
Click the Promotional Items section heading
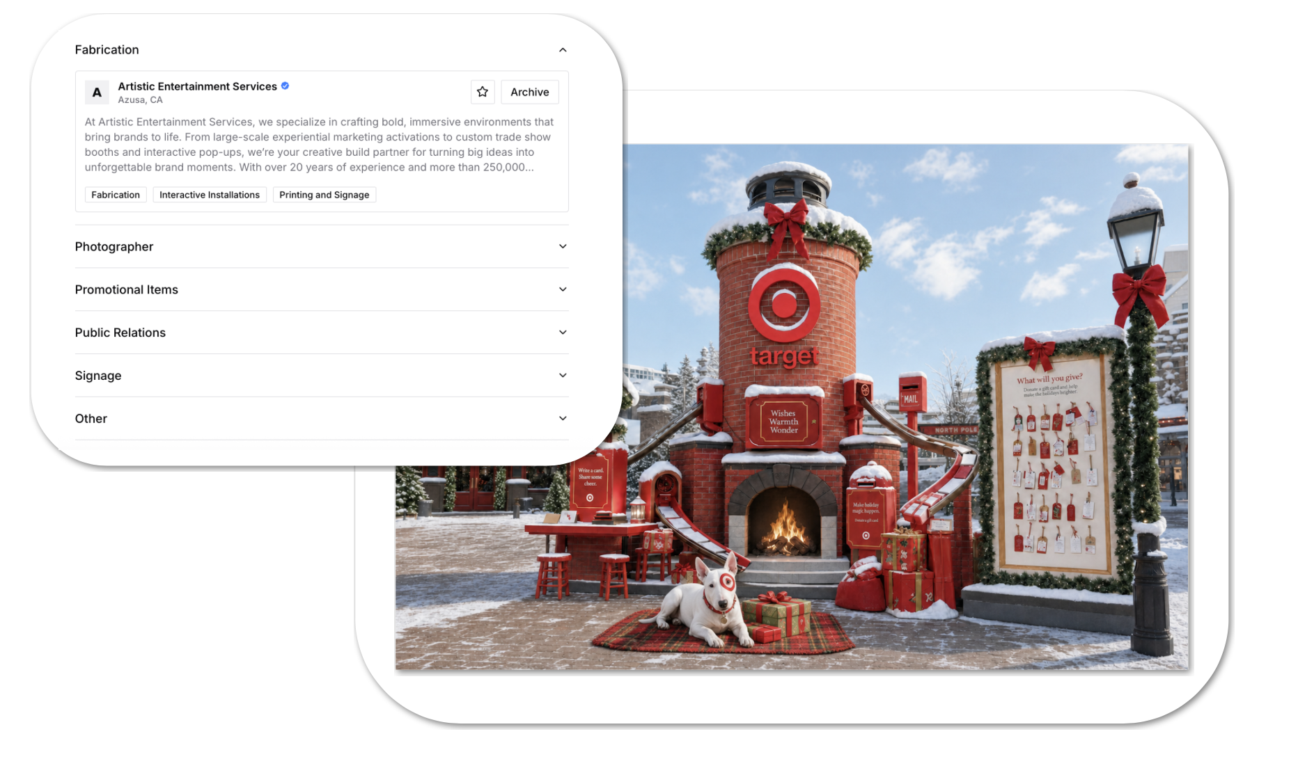tap(127, 289)
